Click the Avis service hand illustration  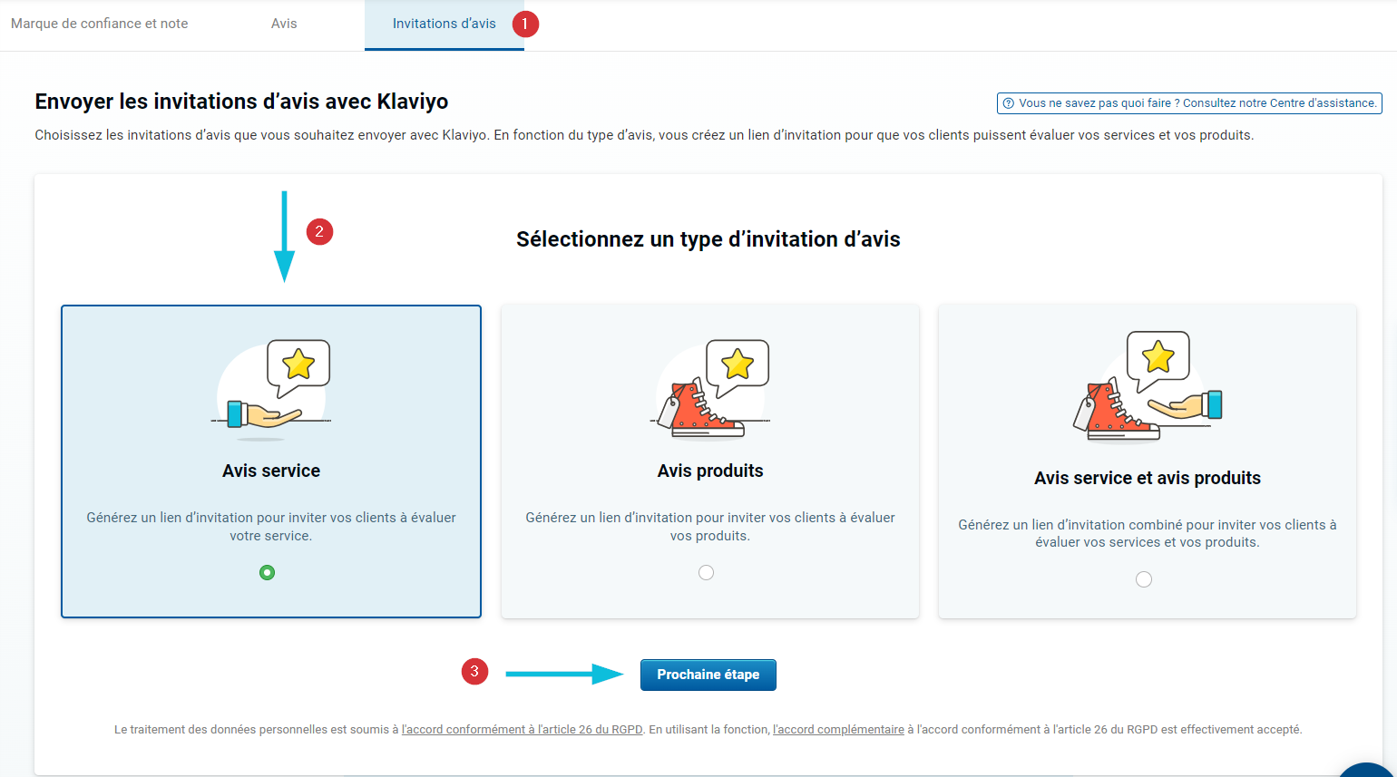[x=272, y=390]
